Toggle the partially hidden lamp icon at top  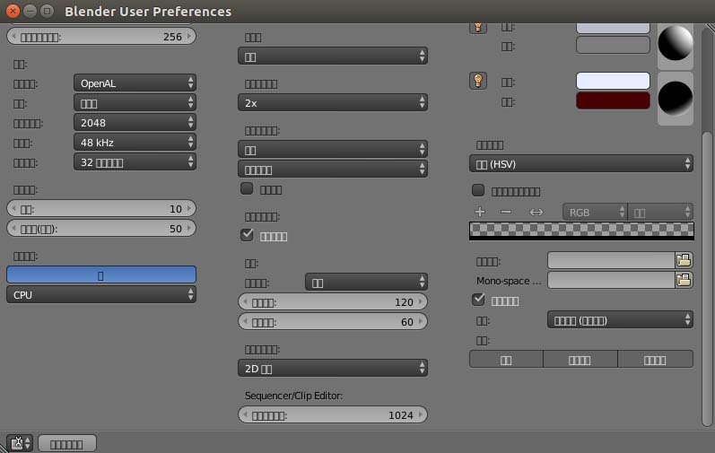pyautogui.click(x=478, y=28)
